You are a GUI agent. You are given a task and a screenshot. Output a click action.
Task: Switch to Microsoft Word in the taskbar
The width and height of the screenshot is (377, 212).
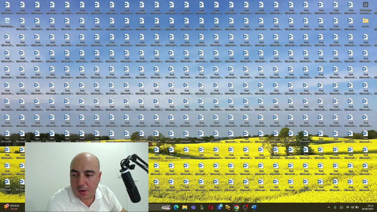[x=254, y=207]
